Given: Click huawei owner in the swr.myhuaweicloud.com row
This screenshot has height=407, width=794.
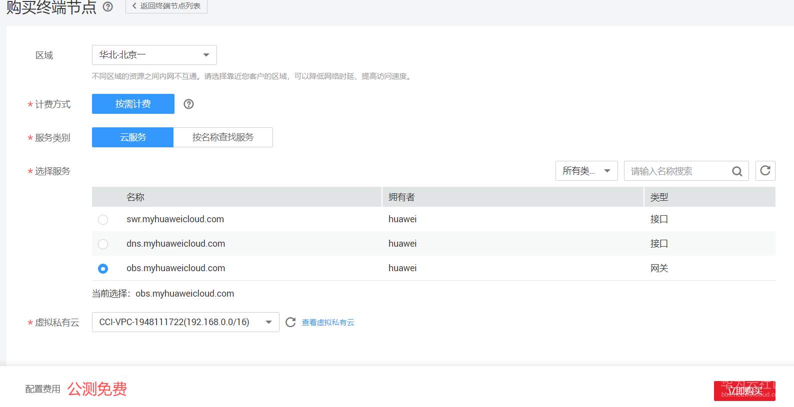Looking at the screenshot, I should point(402,219).
